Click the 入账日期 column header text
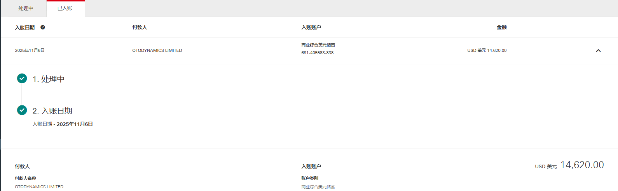 coord(25,28)
